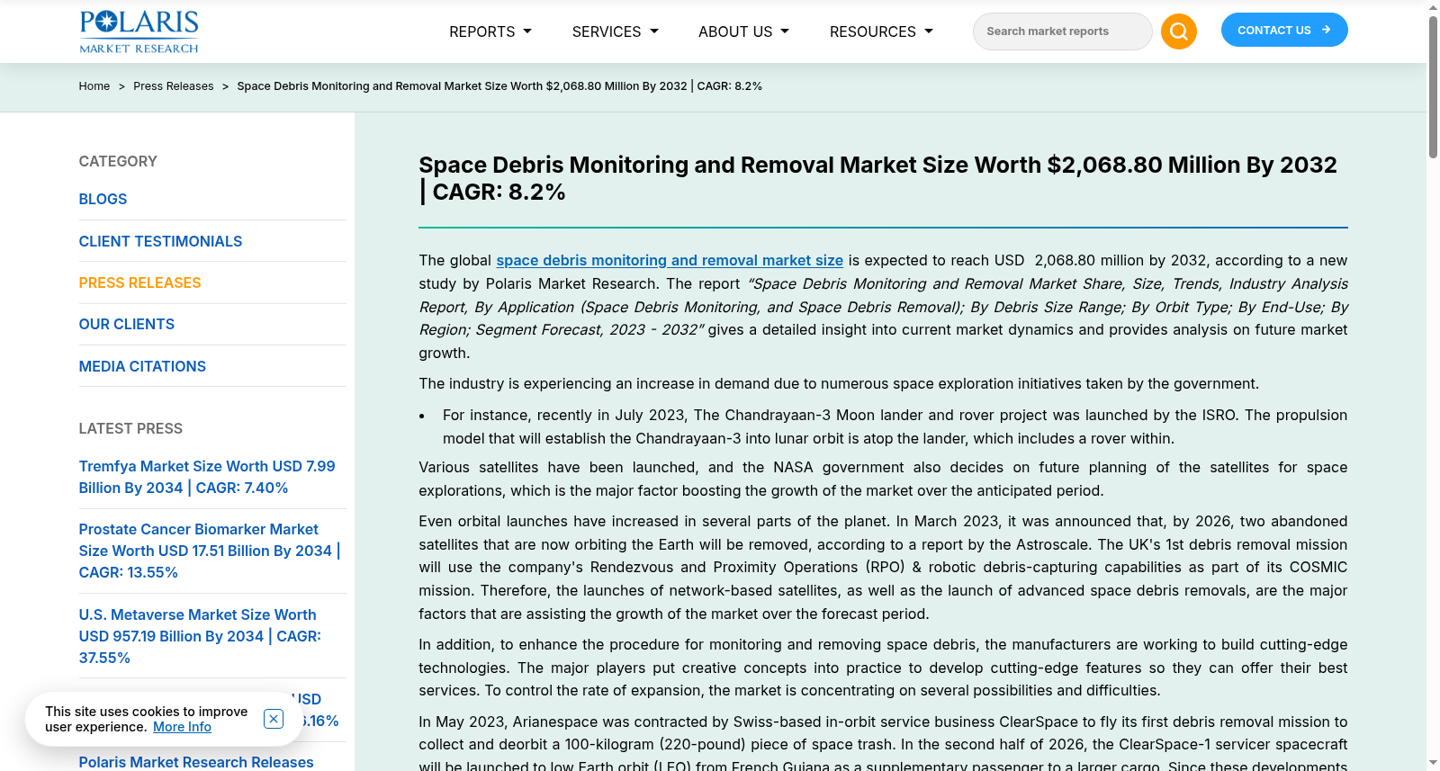Follow space debris monitoring market size link
The image size is (1440, 771).
[x=670, y=260]
